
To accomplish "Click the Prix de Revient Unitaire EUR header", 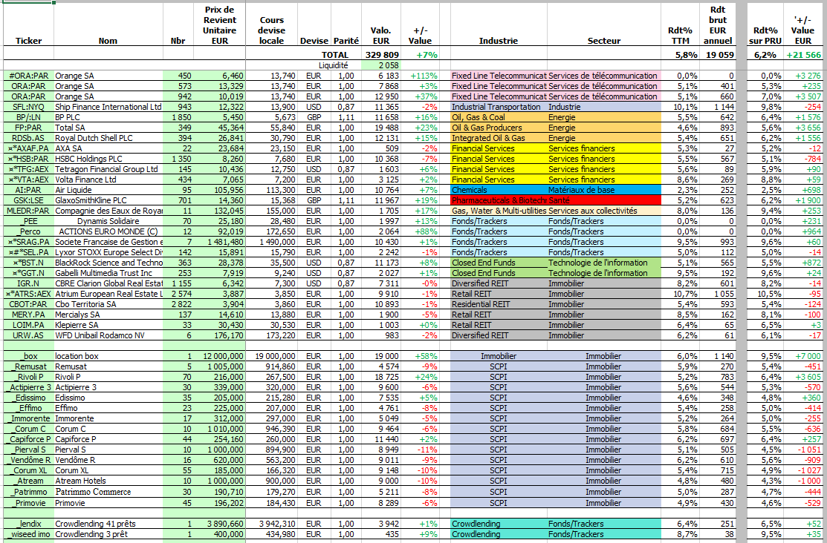I will [219, 24].
